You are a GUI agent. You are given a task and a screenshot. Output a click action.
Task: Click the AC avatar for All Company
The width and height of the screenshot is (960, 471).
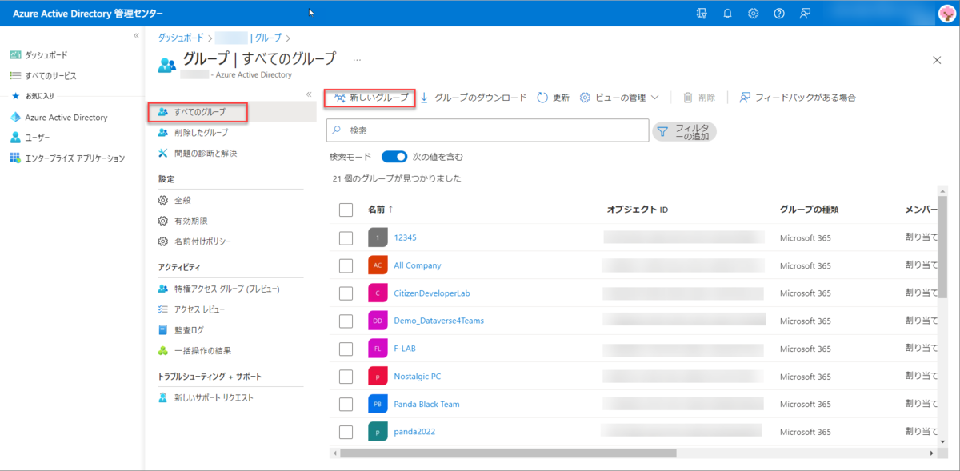pos(378,265)
